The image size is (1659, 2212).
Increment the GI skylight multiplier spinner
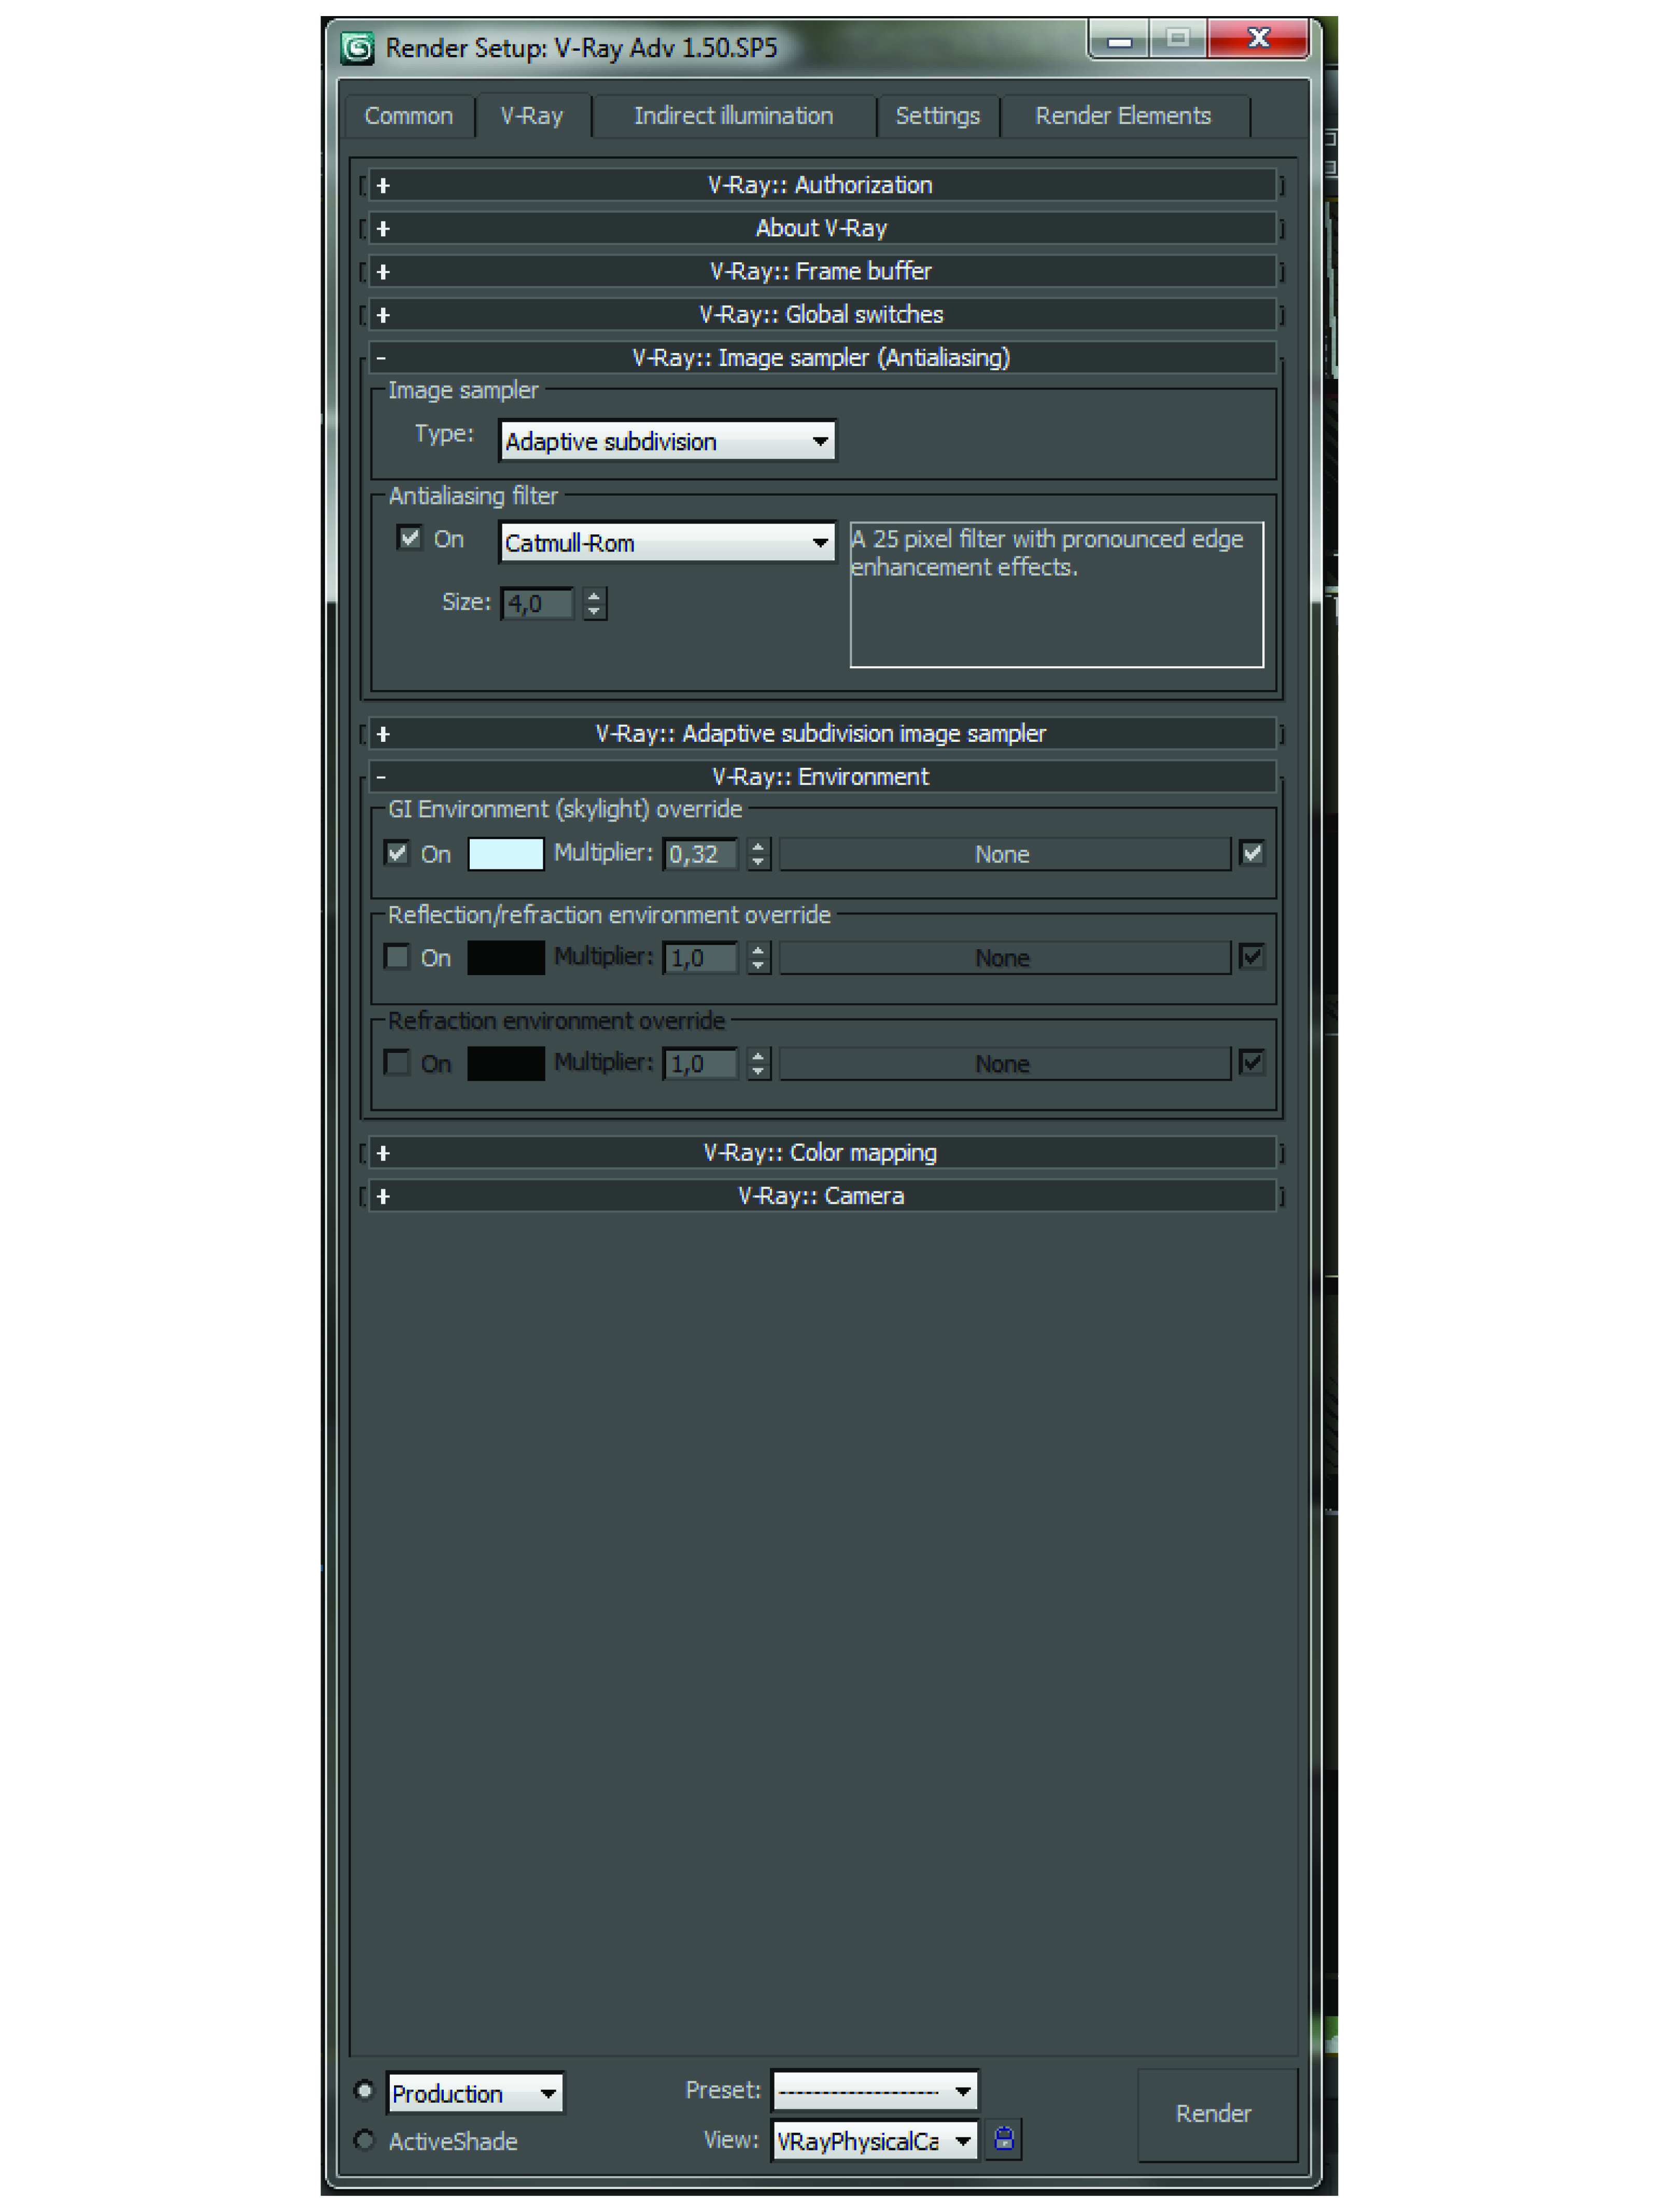coord(758,846)
